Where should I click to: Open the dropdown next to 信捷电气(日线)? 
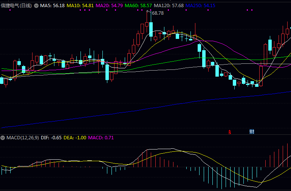point(36,6)
